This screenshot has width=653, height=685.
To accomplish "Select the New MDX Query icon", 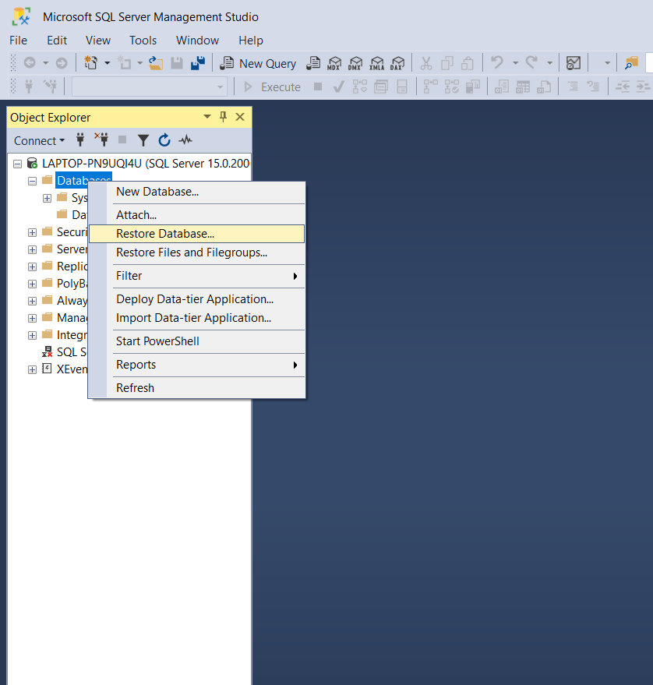I will tap(334, 63).
